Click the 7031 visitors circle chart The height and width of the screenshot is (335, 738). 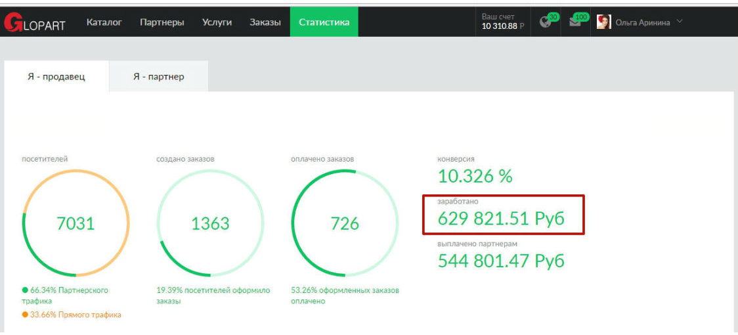[x=76, y=223]
